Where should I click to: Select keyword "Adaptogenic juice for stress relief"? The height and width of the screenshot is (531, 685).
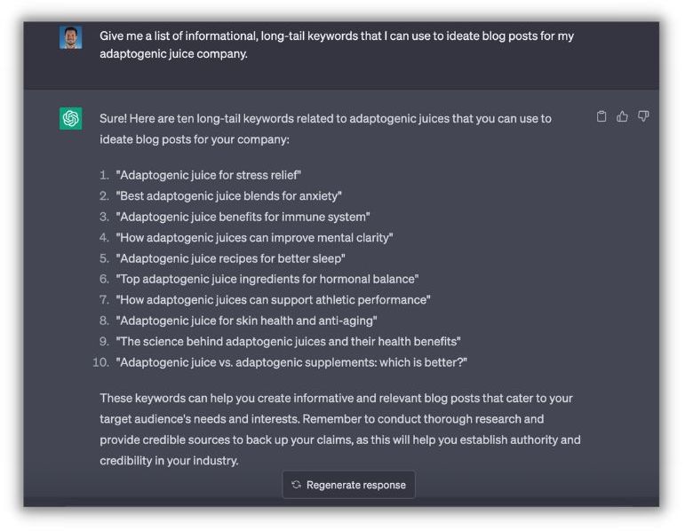[209, 175]
